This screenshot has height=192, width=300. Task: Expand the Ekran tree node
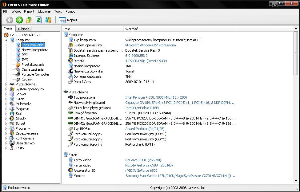coord(6,99)
